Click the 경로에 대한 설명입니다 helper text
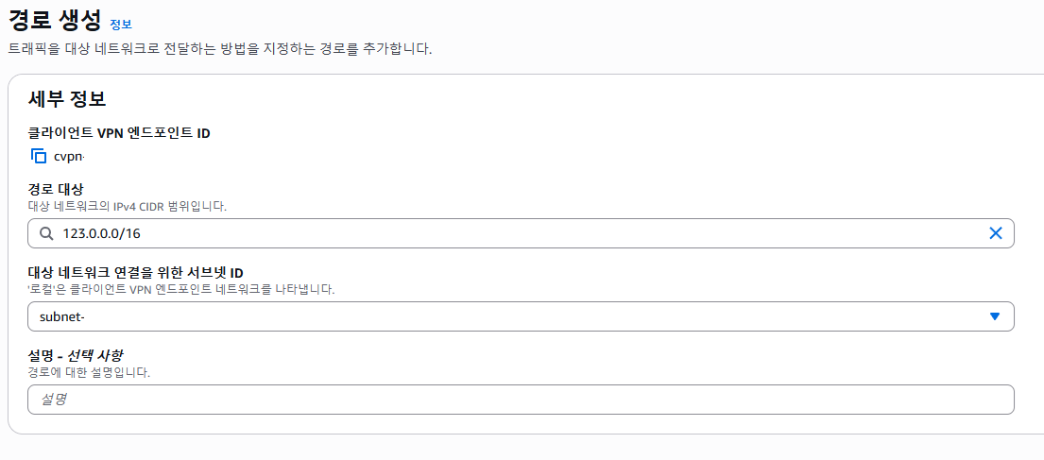This screenshot has height=460, width=1044. coord(89,372)
